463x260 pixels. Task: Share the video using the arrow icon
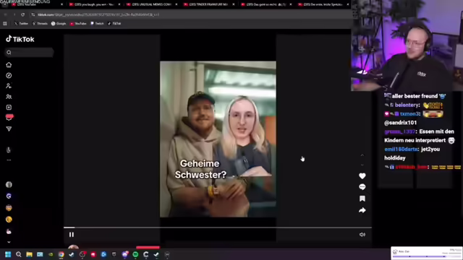362,210
